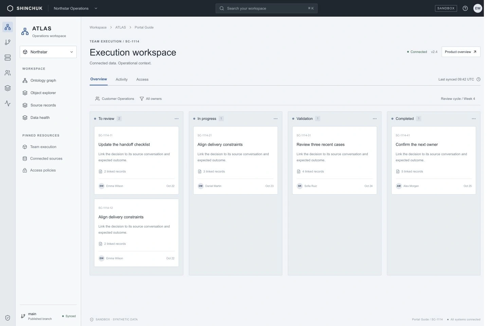Image resolution: width=489 pixels, height=326 pixels.
Task: Click the EW user avatar in header
Action: click(x=478, y=8)
